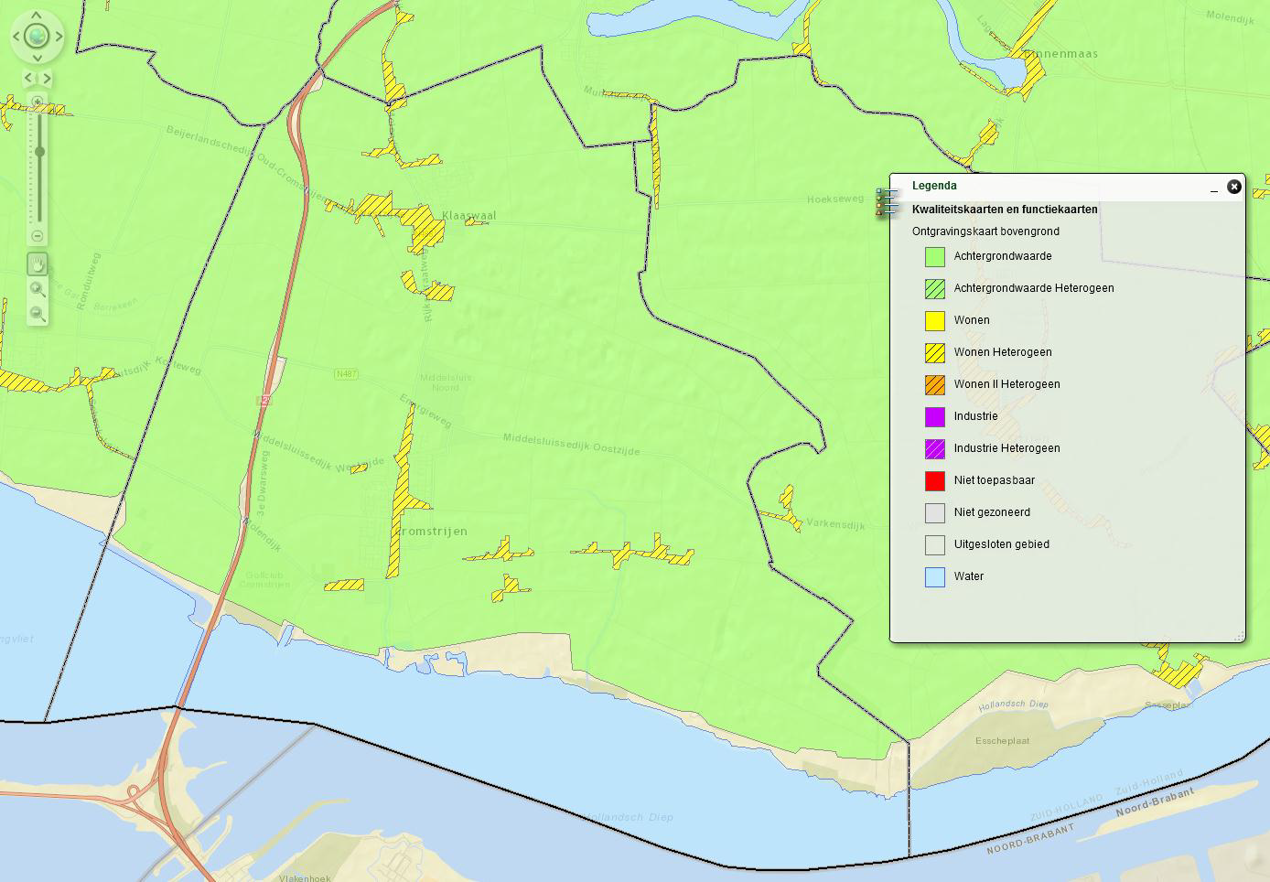1270x882 pixels.
Task: Click 'Ontgravingskaart bovengrond' layer name
Action: point(985,231)
